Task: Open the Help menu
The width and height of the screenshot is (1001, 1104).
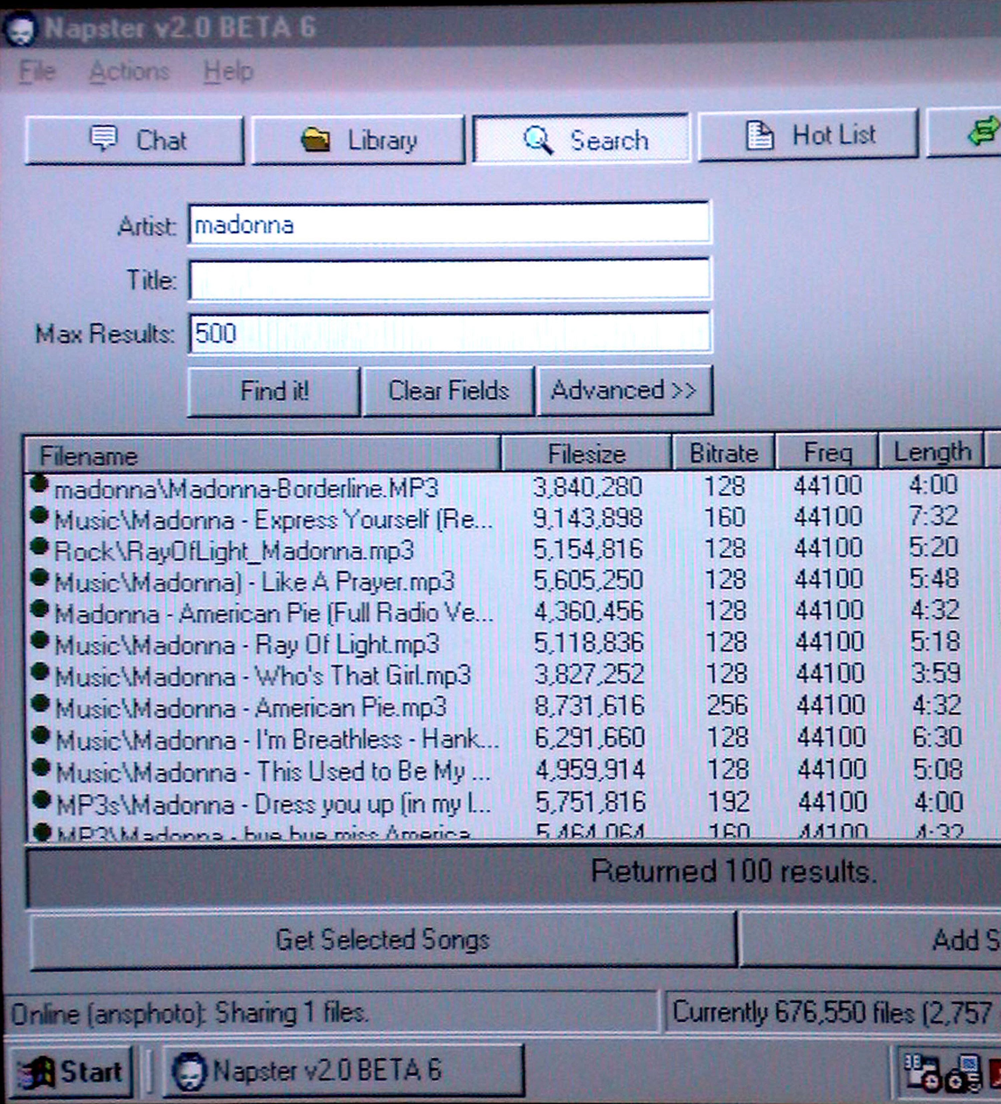Action: point(229,70)
